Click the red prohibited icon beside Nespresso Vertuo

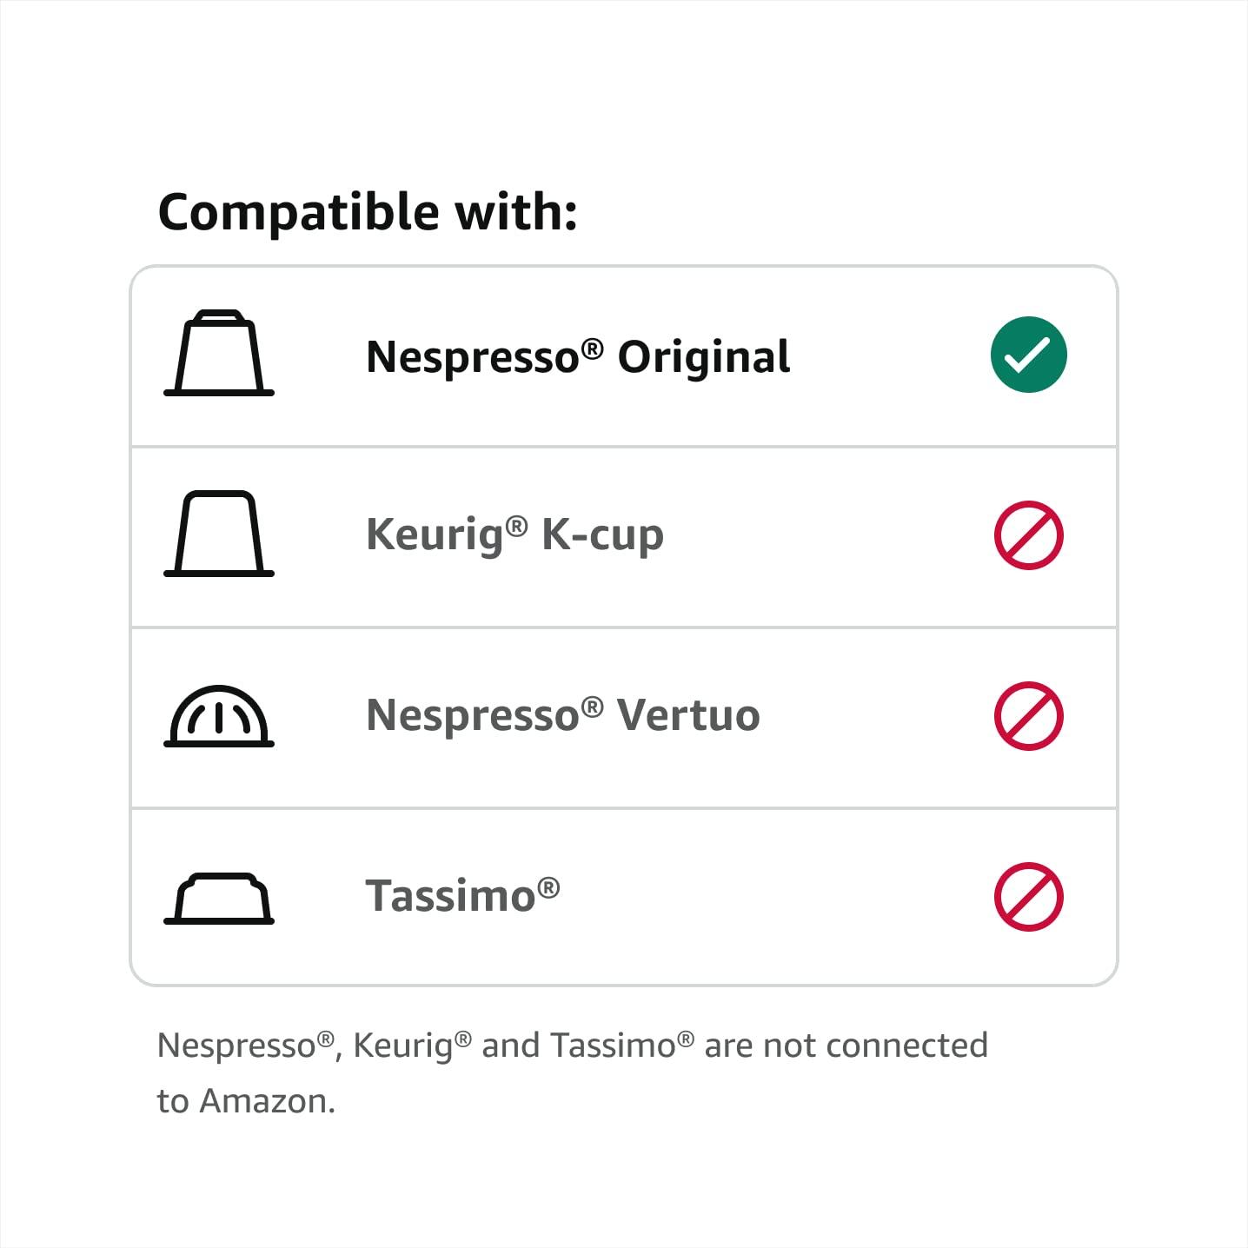pos(1028,716)
